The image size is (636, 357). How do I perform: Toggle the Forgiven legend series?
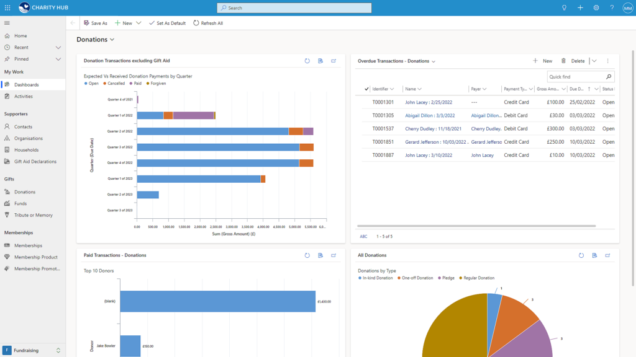156,84
